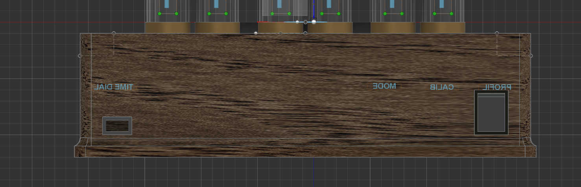Select the small rectangular port under TIME DIAL
This screenshot has height=187, width=581.
click(117, 125)
